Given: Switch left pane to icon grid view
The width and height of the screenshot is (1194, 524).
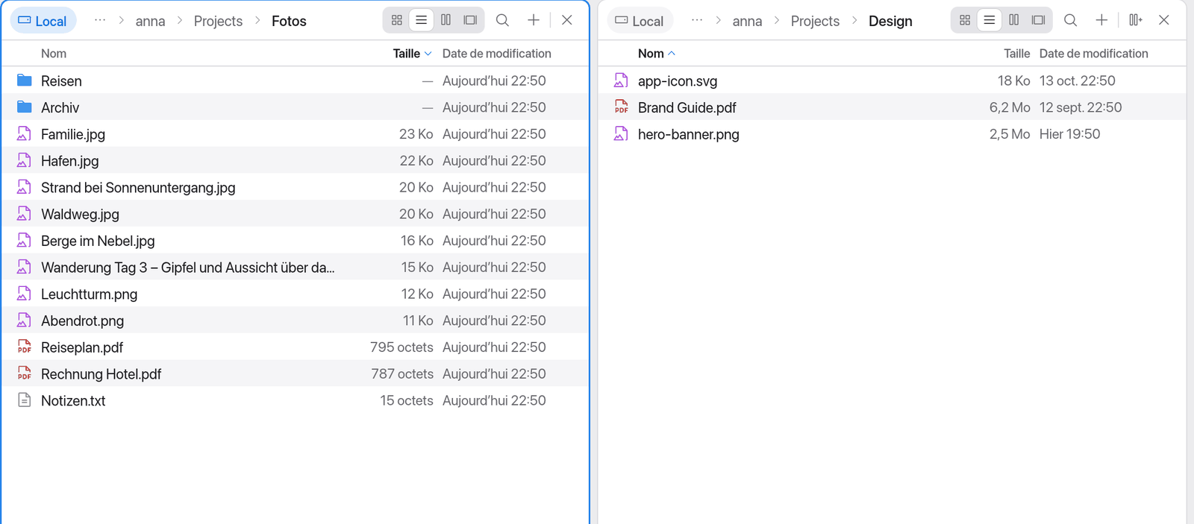Looking at the screenshot, I should point(397,20).
